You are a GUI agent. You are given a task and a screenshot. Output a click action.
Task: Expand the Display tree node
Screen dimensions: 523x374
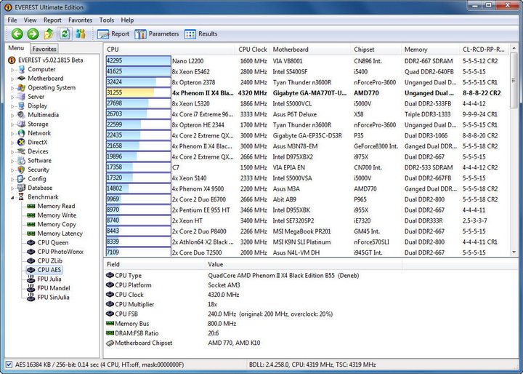point(12,106)
